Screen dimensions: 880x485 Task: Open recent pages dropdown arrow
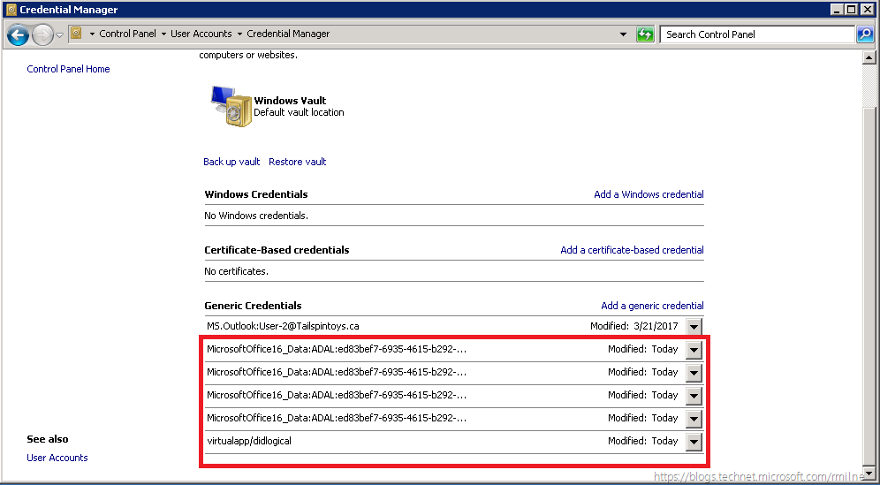coord(59,34)
